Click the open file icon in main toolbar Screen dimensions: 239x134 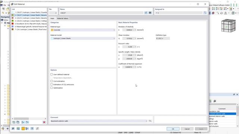(x=7, y=9)
